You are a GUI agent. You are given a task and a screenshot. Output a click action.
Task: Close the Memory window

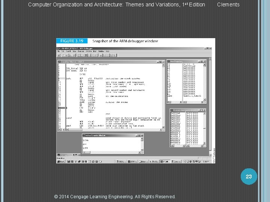[x=205, y=110]
